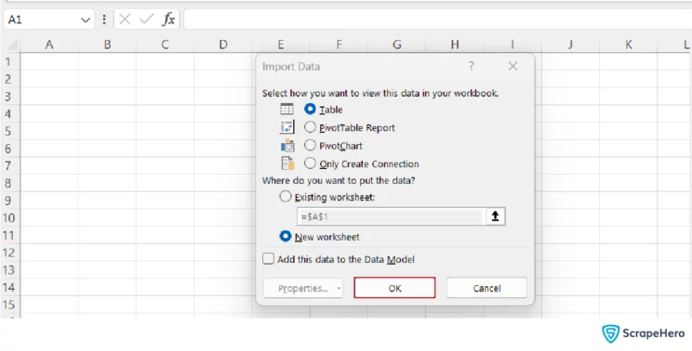
Task: Open Import Data help question mark
Action: pos(472,67)
